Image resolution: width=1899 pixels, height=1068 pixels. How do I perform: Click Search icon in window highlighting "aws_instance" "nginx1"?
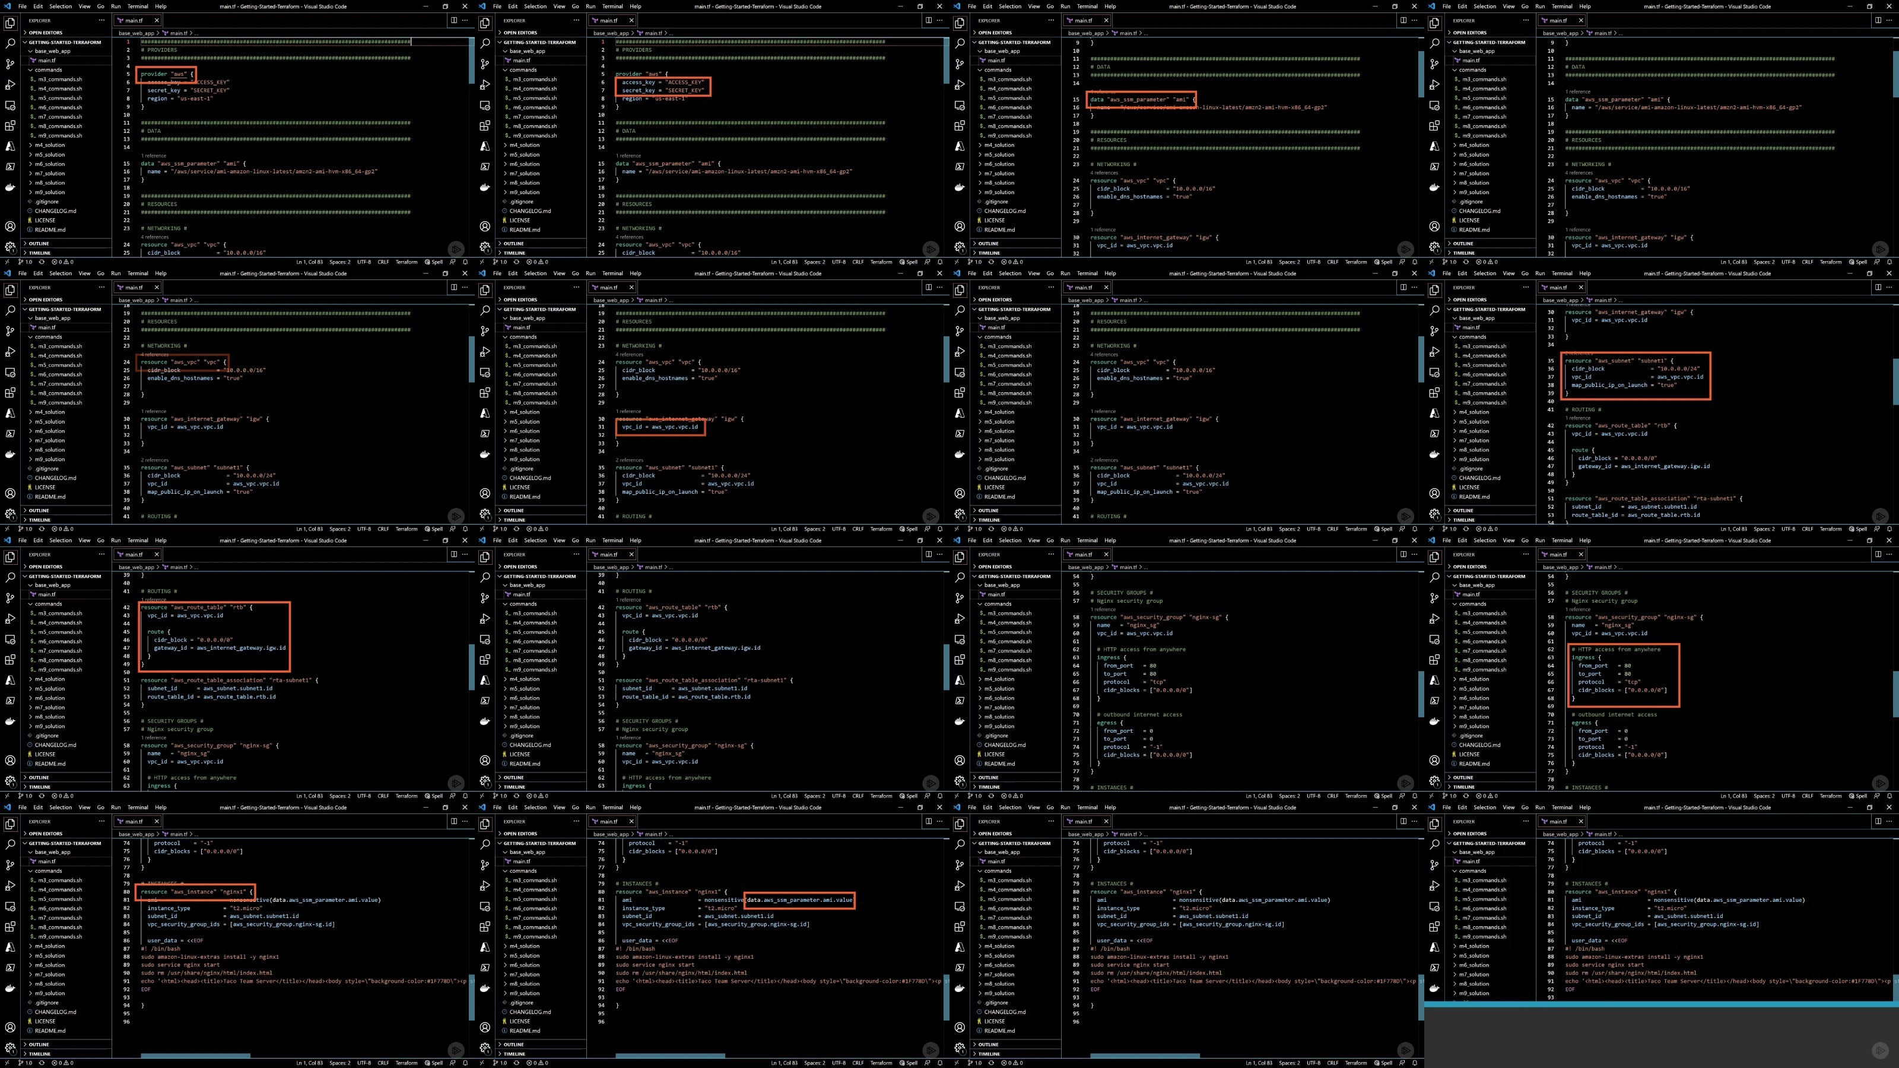point(10,845)
